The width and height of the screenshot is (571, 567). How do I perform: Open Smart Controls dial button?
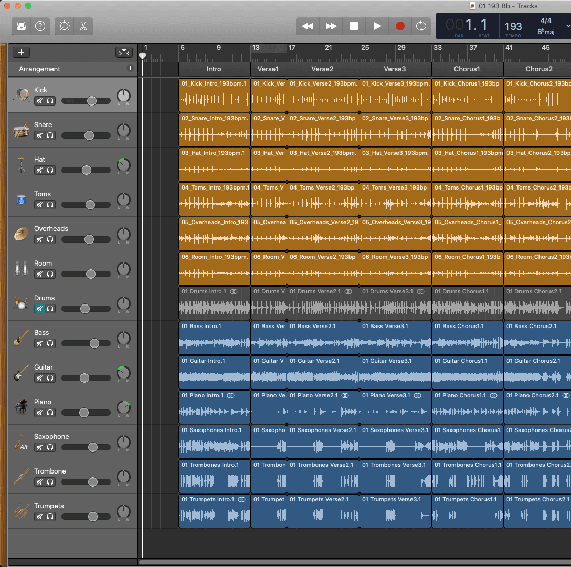coord(65,26)
